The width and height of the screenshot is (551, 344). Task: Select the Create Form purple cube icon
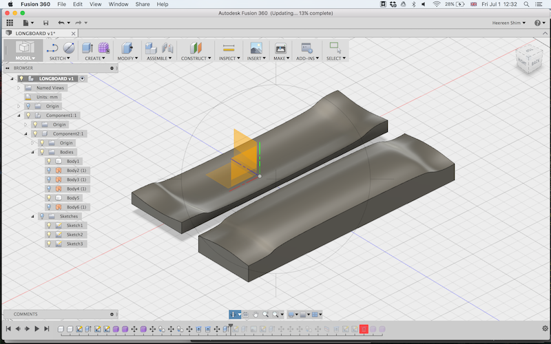click(104, 48)
